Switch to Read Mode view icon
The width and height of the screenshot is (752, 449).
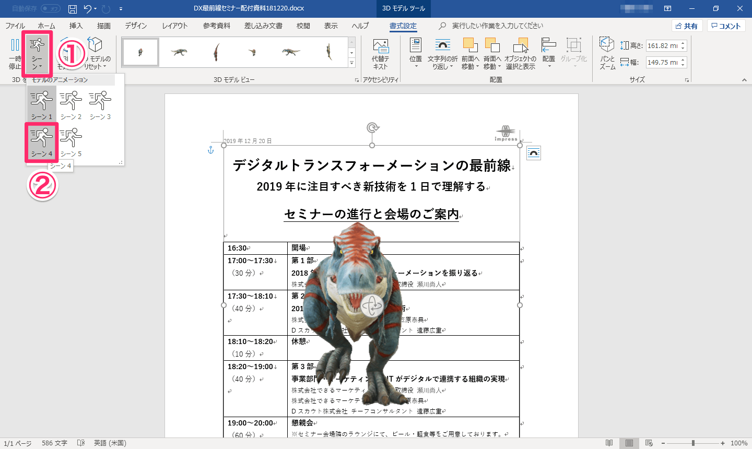pos(609,443)
